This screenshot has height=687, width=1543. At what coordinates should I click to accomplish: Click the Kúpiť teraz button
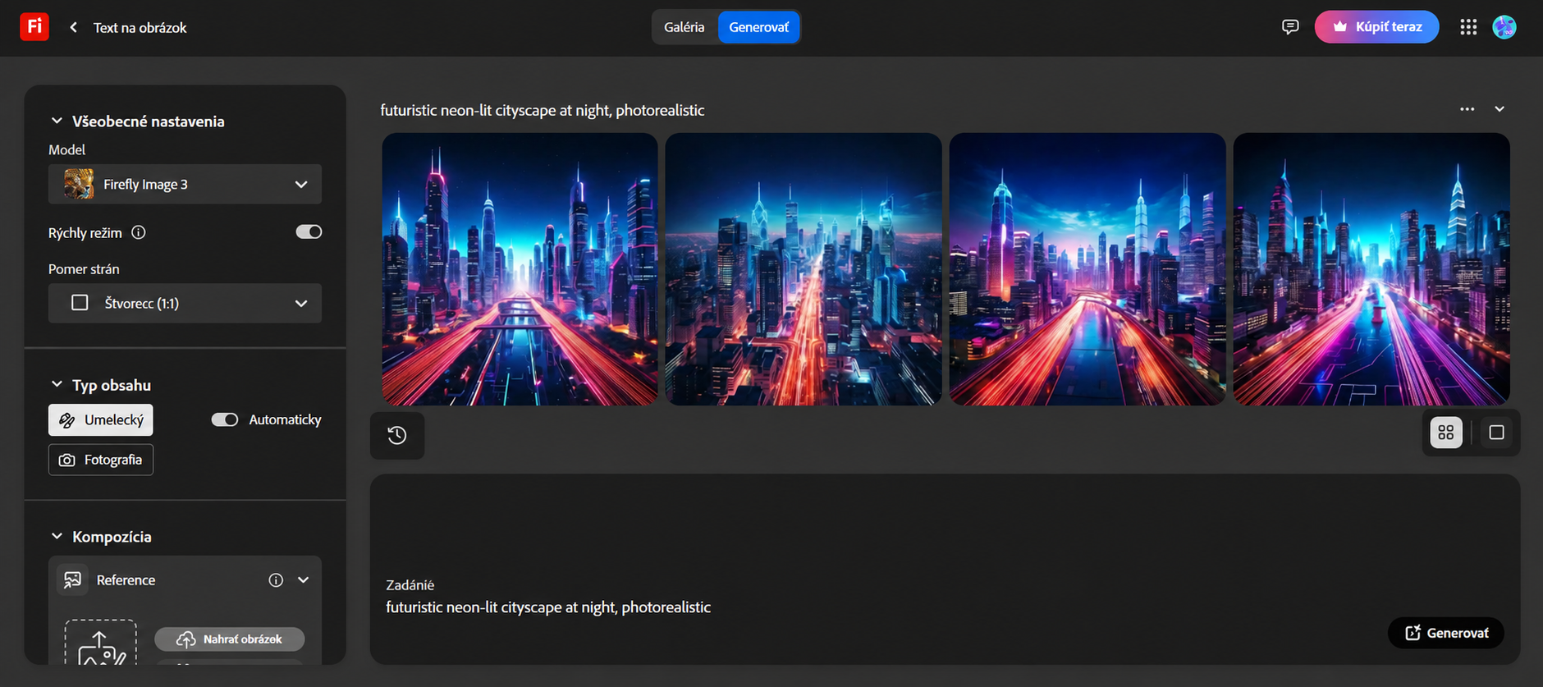(1376, 27)
